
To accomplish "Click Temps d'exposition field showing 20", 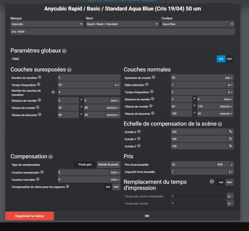I will point(86,85).
